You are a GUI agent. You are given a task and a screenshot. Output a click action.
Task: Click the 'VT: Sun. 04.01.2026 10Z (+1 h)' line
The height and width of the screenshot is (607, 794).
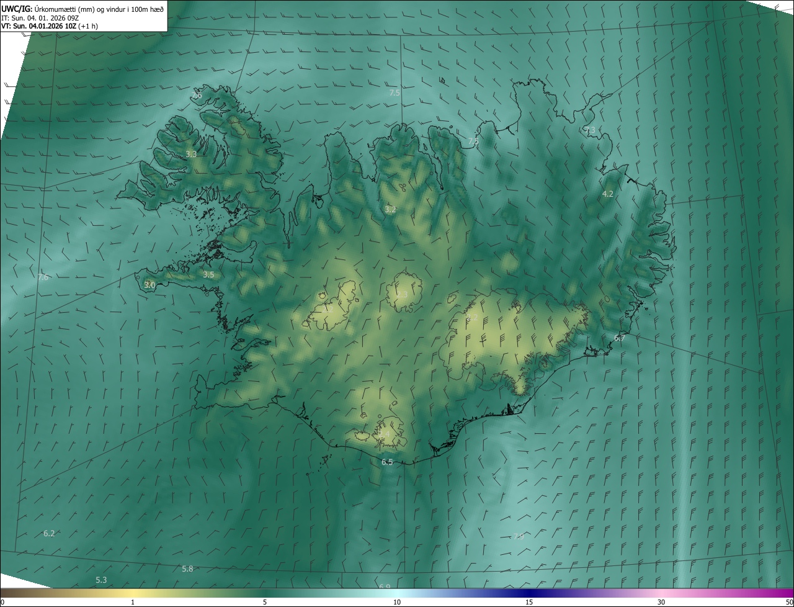click(50, 26)
